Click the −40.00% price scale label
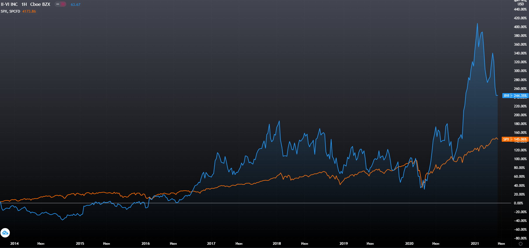This screenshot has width=529, height=248. pyautogui.click(x=520, y=221)
